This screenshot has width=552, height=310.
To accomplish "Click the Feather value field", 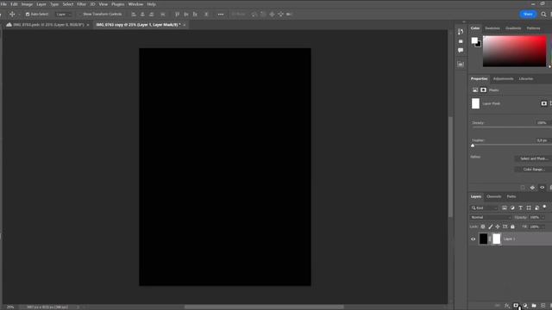I will point(542,140).
